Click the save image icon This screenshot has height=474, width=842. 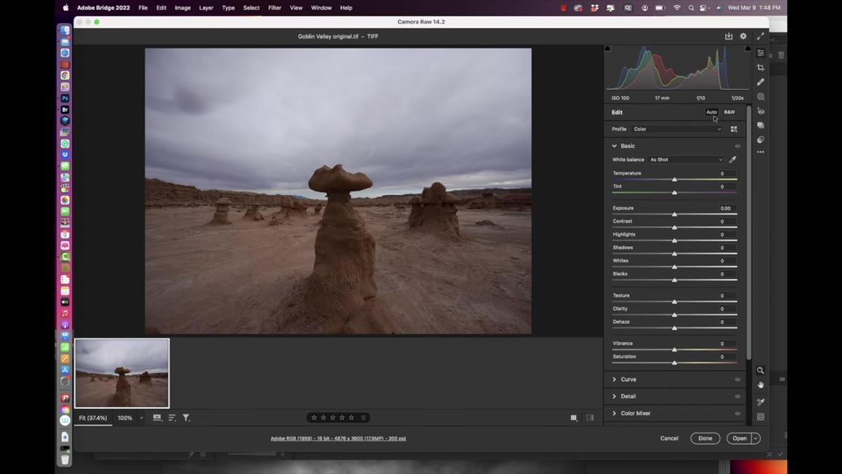[728, 36]
